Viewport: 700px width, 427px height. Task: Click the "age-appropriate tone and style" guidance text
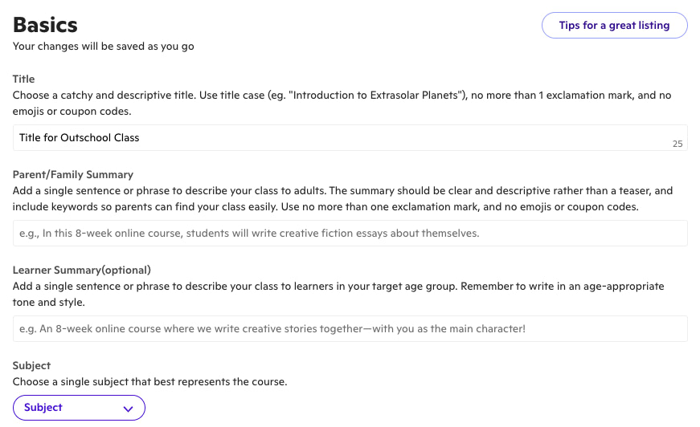[x=48, y=303]
